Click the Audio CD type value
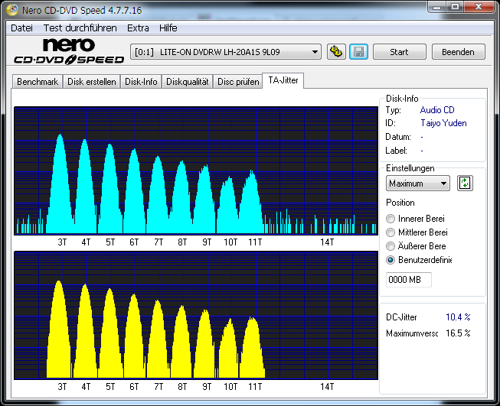500x406 pixels. (437, 110)
